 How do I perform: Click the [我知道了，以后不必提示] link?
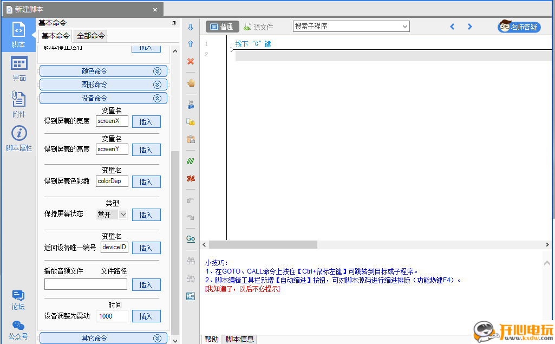[243, 289]
